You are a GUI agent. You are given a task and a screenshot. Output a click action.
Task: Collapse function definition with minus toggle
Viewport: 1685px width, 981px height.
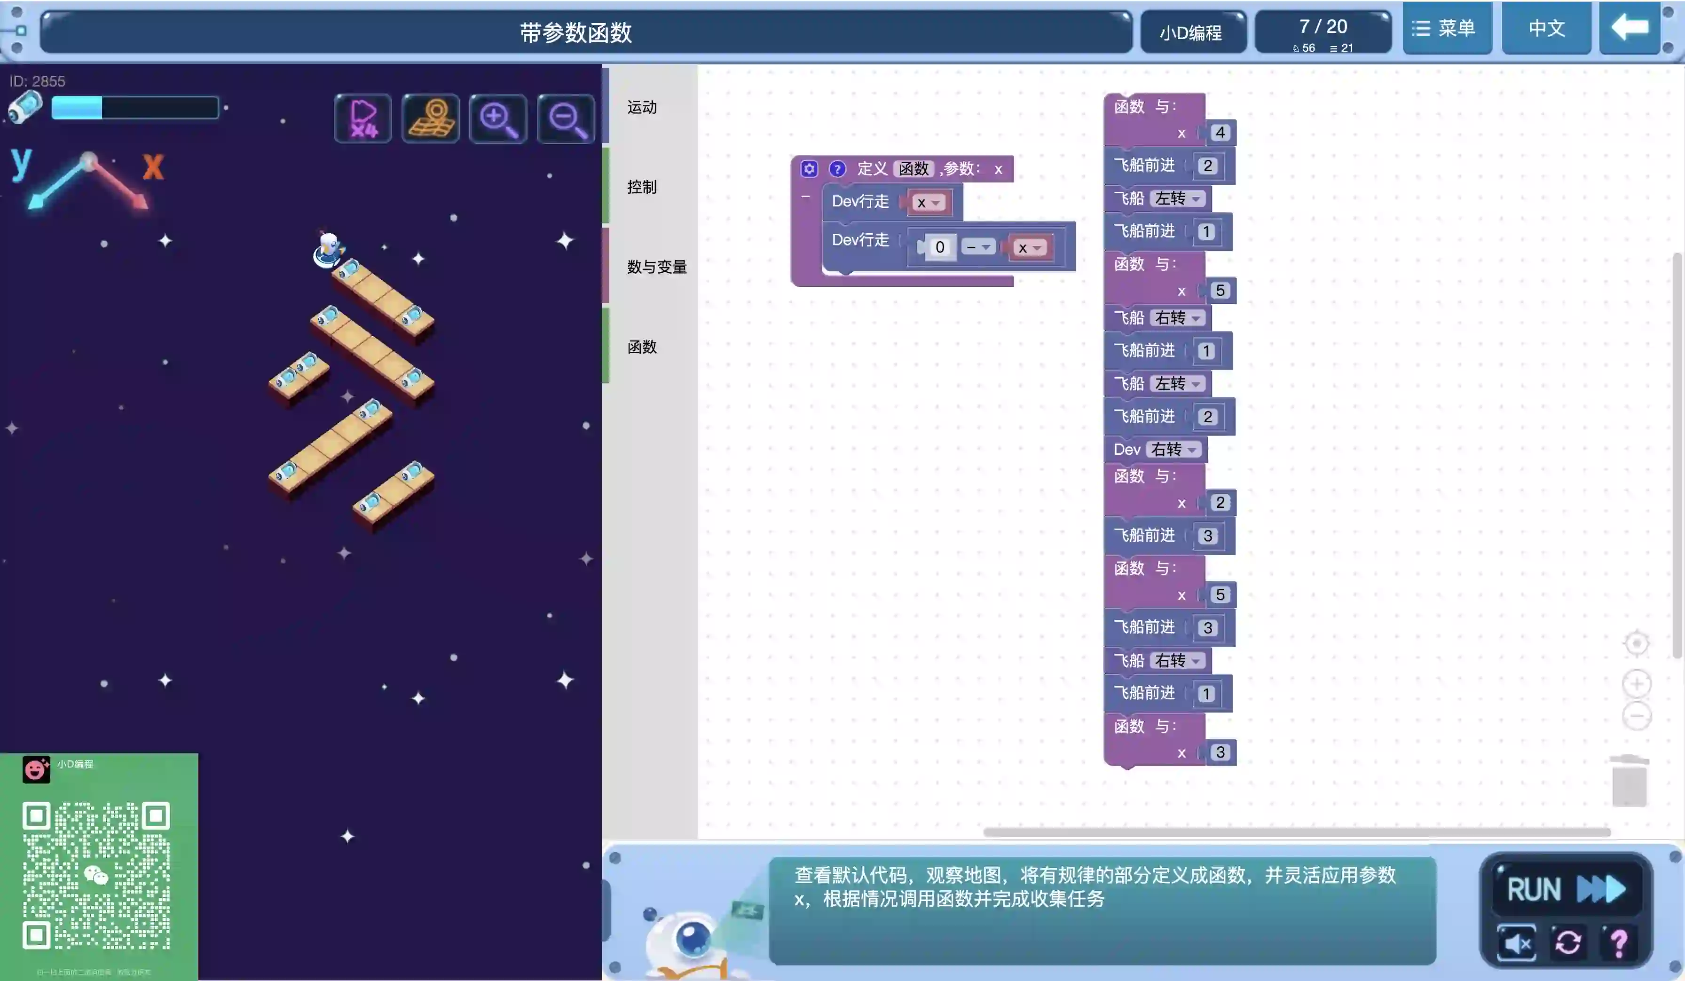pyautogui.click(x=806, y=197)
